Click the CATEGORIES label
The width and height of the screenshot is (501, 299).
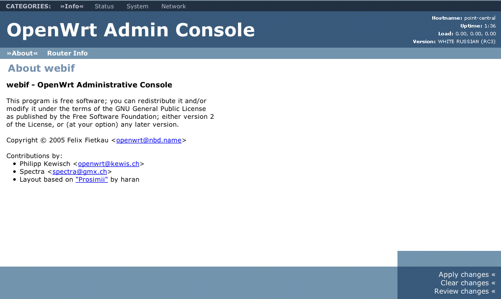coord(28,6)
